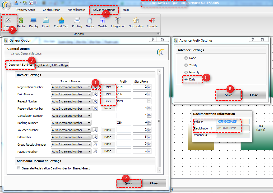This screenshot has height=193, width=273.
Task: Open Printing settings icon
Action: click(77, 23)
